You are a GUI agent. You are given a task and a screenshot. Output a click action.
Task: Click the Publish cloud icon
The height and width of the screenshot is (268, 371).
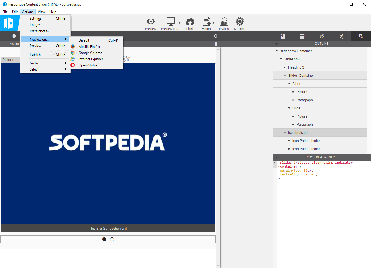click(x=190, y=21)
